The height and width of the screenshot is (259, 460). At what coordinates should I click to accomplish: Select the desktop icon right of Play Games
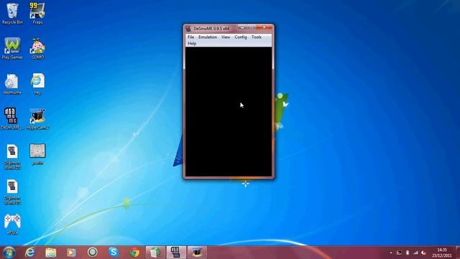37,49
